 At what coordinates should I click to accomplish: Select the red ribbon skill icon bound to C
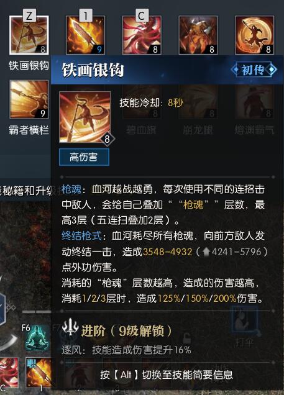[142, 35]
